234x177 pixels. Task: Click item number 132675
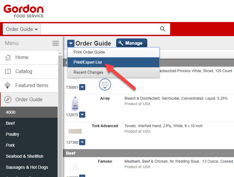(x=72, y=115)
